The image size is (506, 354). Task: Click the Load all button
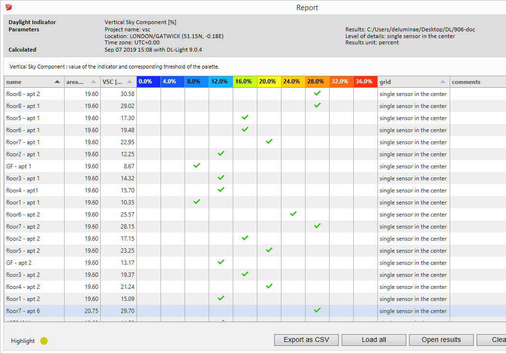tap(373, 340)
